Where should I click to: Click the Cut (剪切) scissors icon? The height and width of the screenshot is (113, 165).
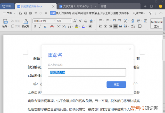click(13, 21)
